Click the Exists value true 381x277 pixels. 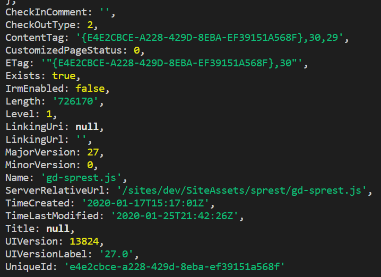(64, 76)
